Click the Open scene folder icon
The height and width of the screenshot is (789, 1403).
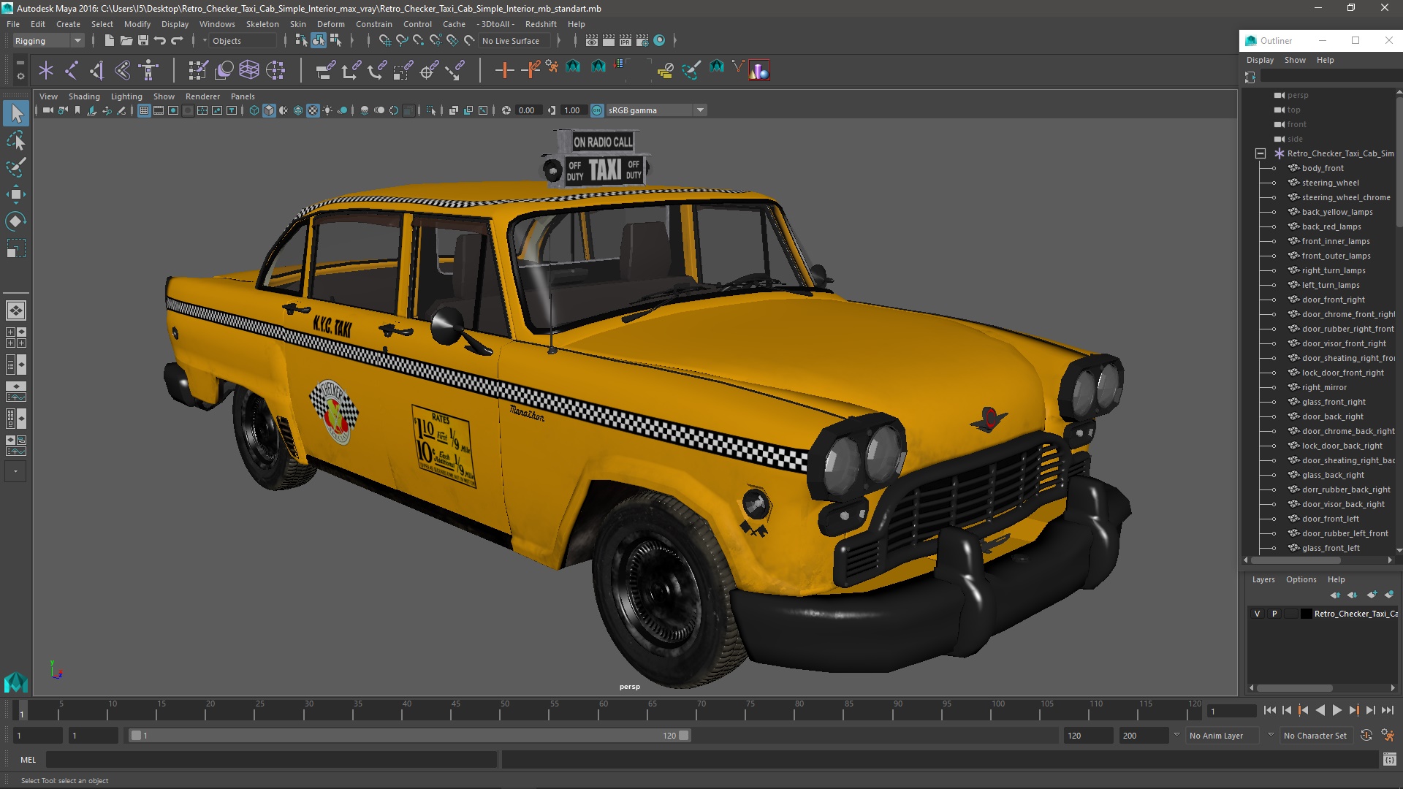[126, 41]
